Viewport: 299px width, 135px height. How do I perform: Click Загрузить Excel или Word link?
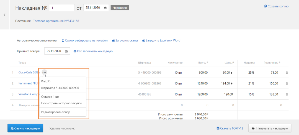tap(161, 41)
